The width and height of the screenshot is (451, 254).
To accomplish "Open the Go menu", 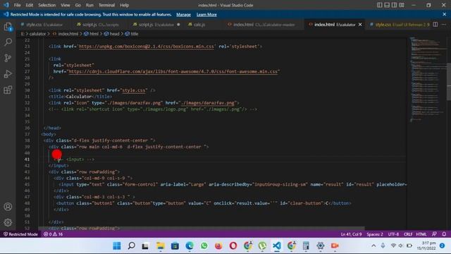I will tap(78, 5).
